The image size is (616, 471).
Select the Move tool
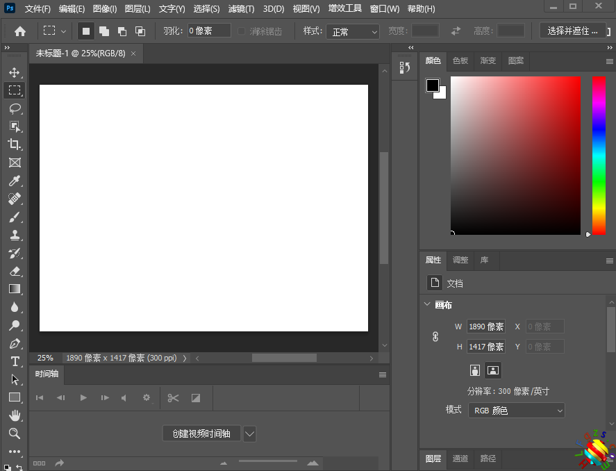[15, 72]
